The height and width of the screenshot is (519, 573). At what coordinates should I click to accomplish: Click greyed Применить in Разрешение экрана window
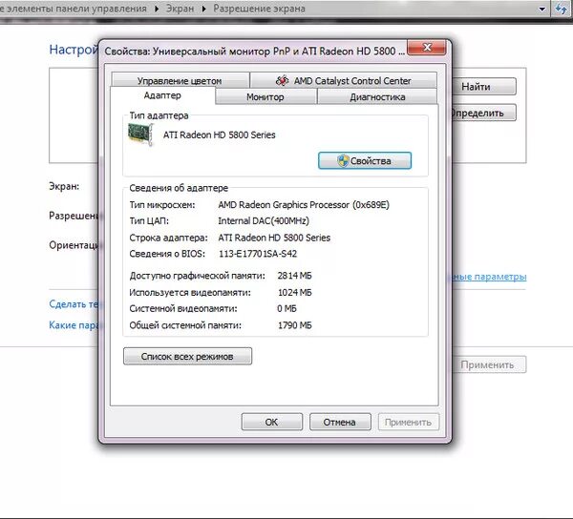click(x=489, y=364)
